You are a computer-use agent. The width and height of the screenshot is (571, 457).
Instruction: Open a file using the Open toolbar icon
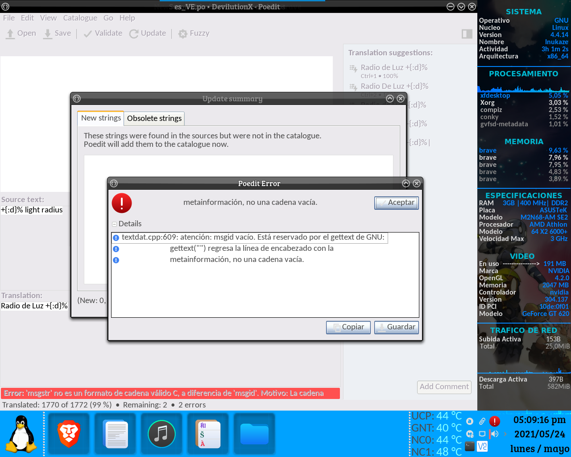pyautogui.click(x=10, y=33)
